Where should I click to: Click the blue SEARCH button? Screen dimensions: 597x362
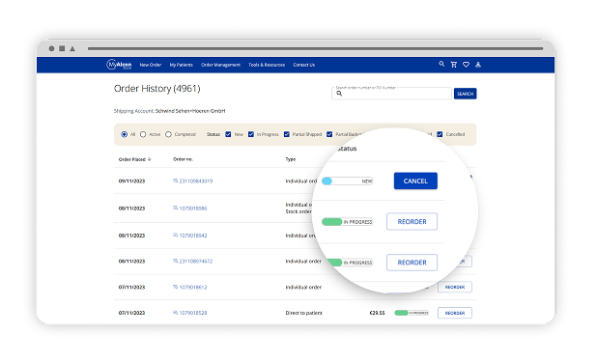coord(465,94)
